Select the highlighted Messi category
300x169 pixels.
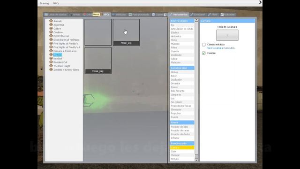[x=57, y=54]
